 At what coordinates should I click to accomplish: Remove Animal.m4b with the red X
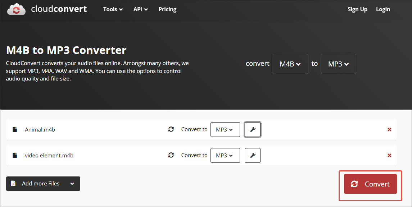pyautogui.click(x=389, y=129)
